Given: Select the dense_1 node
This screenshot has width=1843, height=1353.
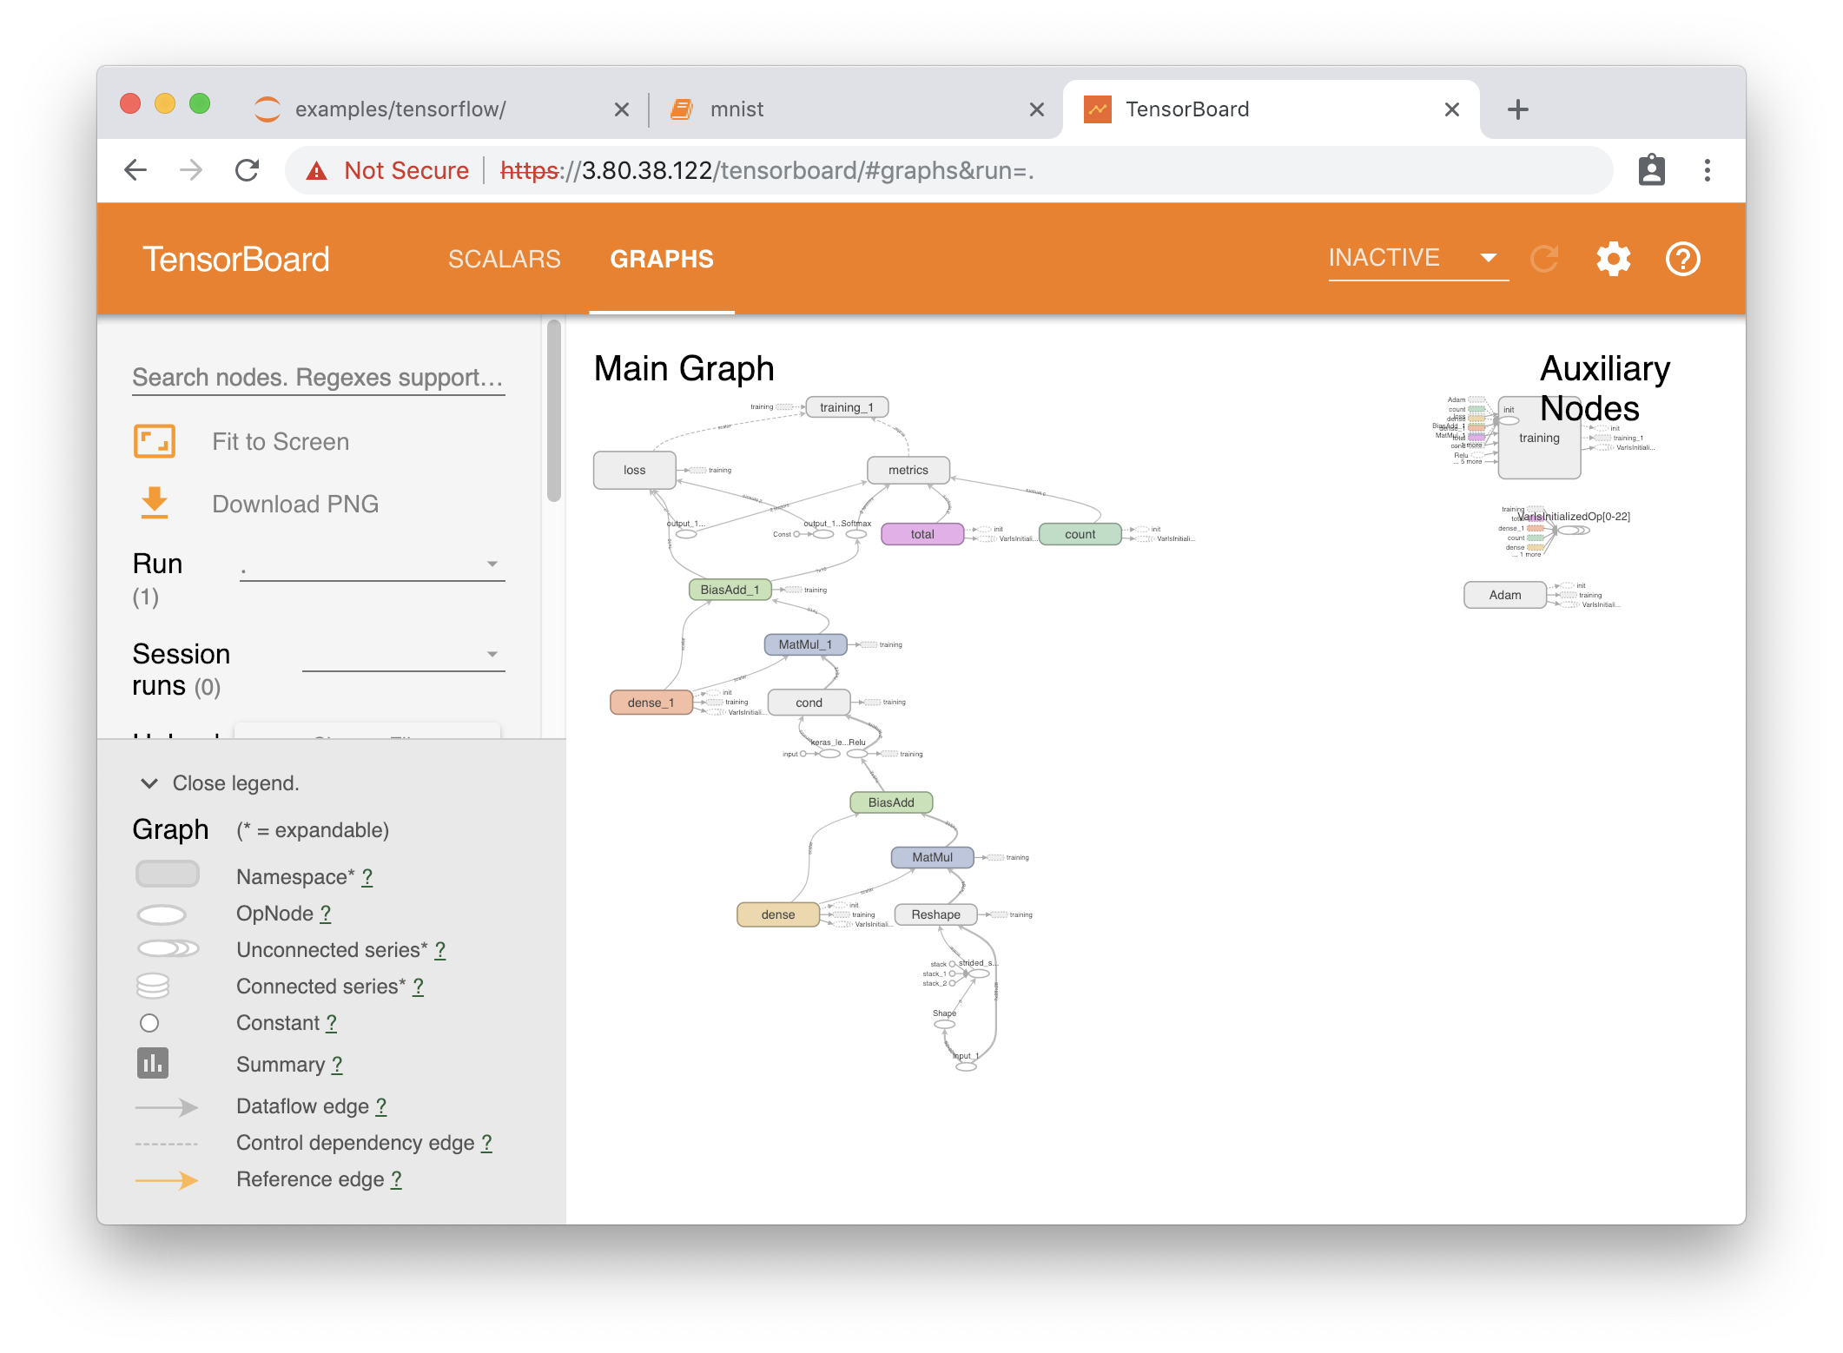Looking at the screenshot, I should pos(651,703).
